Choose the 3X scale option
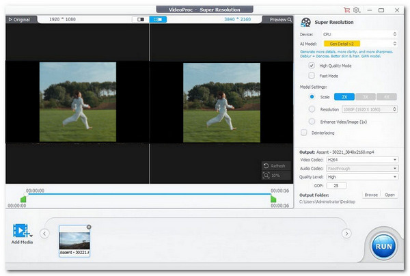Screen dimensions: 410x276 (x=366, y=97)
